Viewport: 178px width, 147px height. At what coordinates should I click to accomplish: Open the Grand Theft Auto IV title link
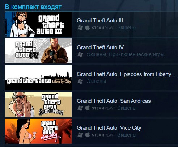coord(100,47)
